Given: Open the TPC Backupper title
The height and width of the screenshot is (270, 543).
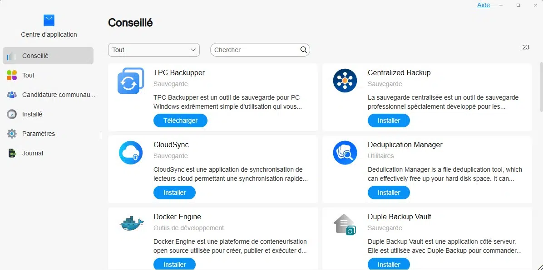Looking at the screenshot, I should click(179, 73).
